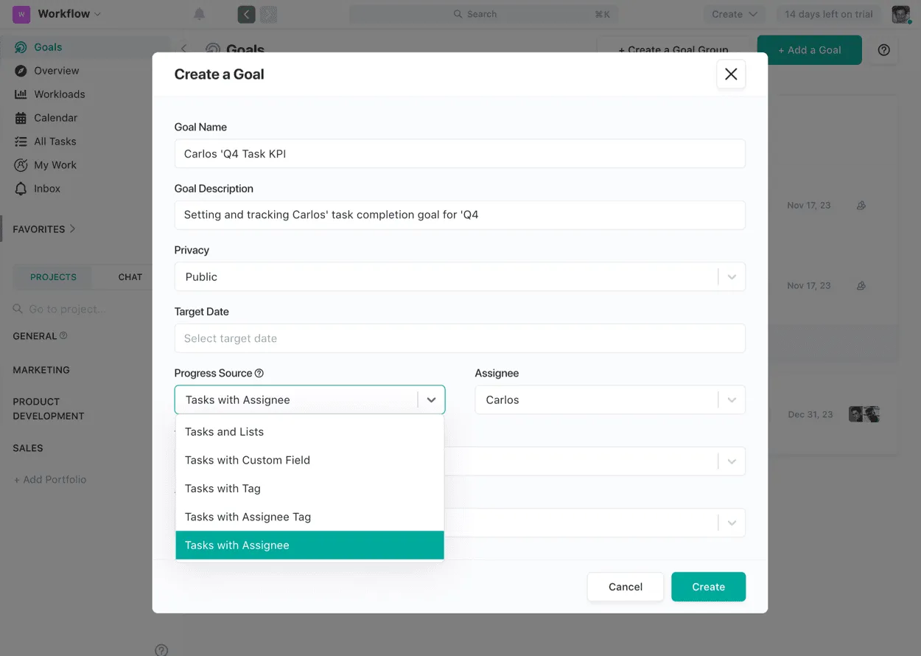Switch to the CHAT tab
This screenshot has width=921, height=656.
pyautogui.click(x=130, y=276)
